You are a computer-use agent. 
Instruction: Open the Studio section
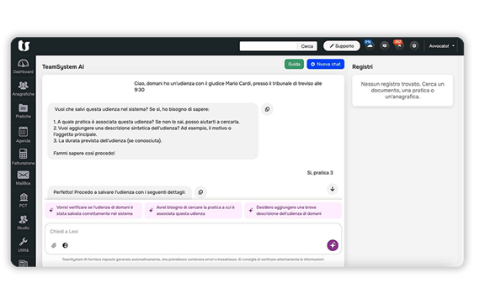click(x=24, y=223)
